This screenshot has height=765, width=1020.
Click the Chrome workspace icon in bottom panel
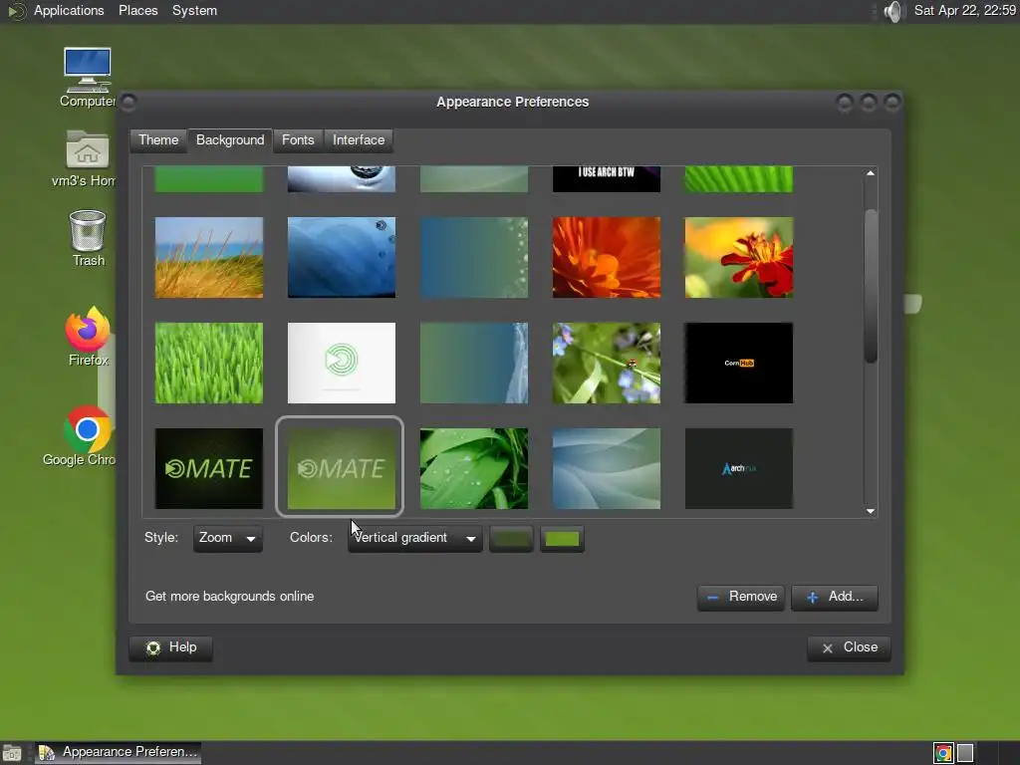pos(943,753)
